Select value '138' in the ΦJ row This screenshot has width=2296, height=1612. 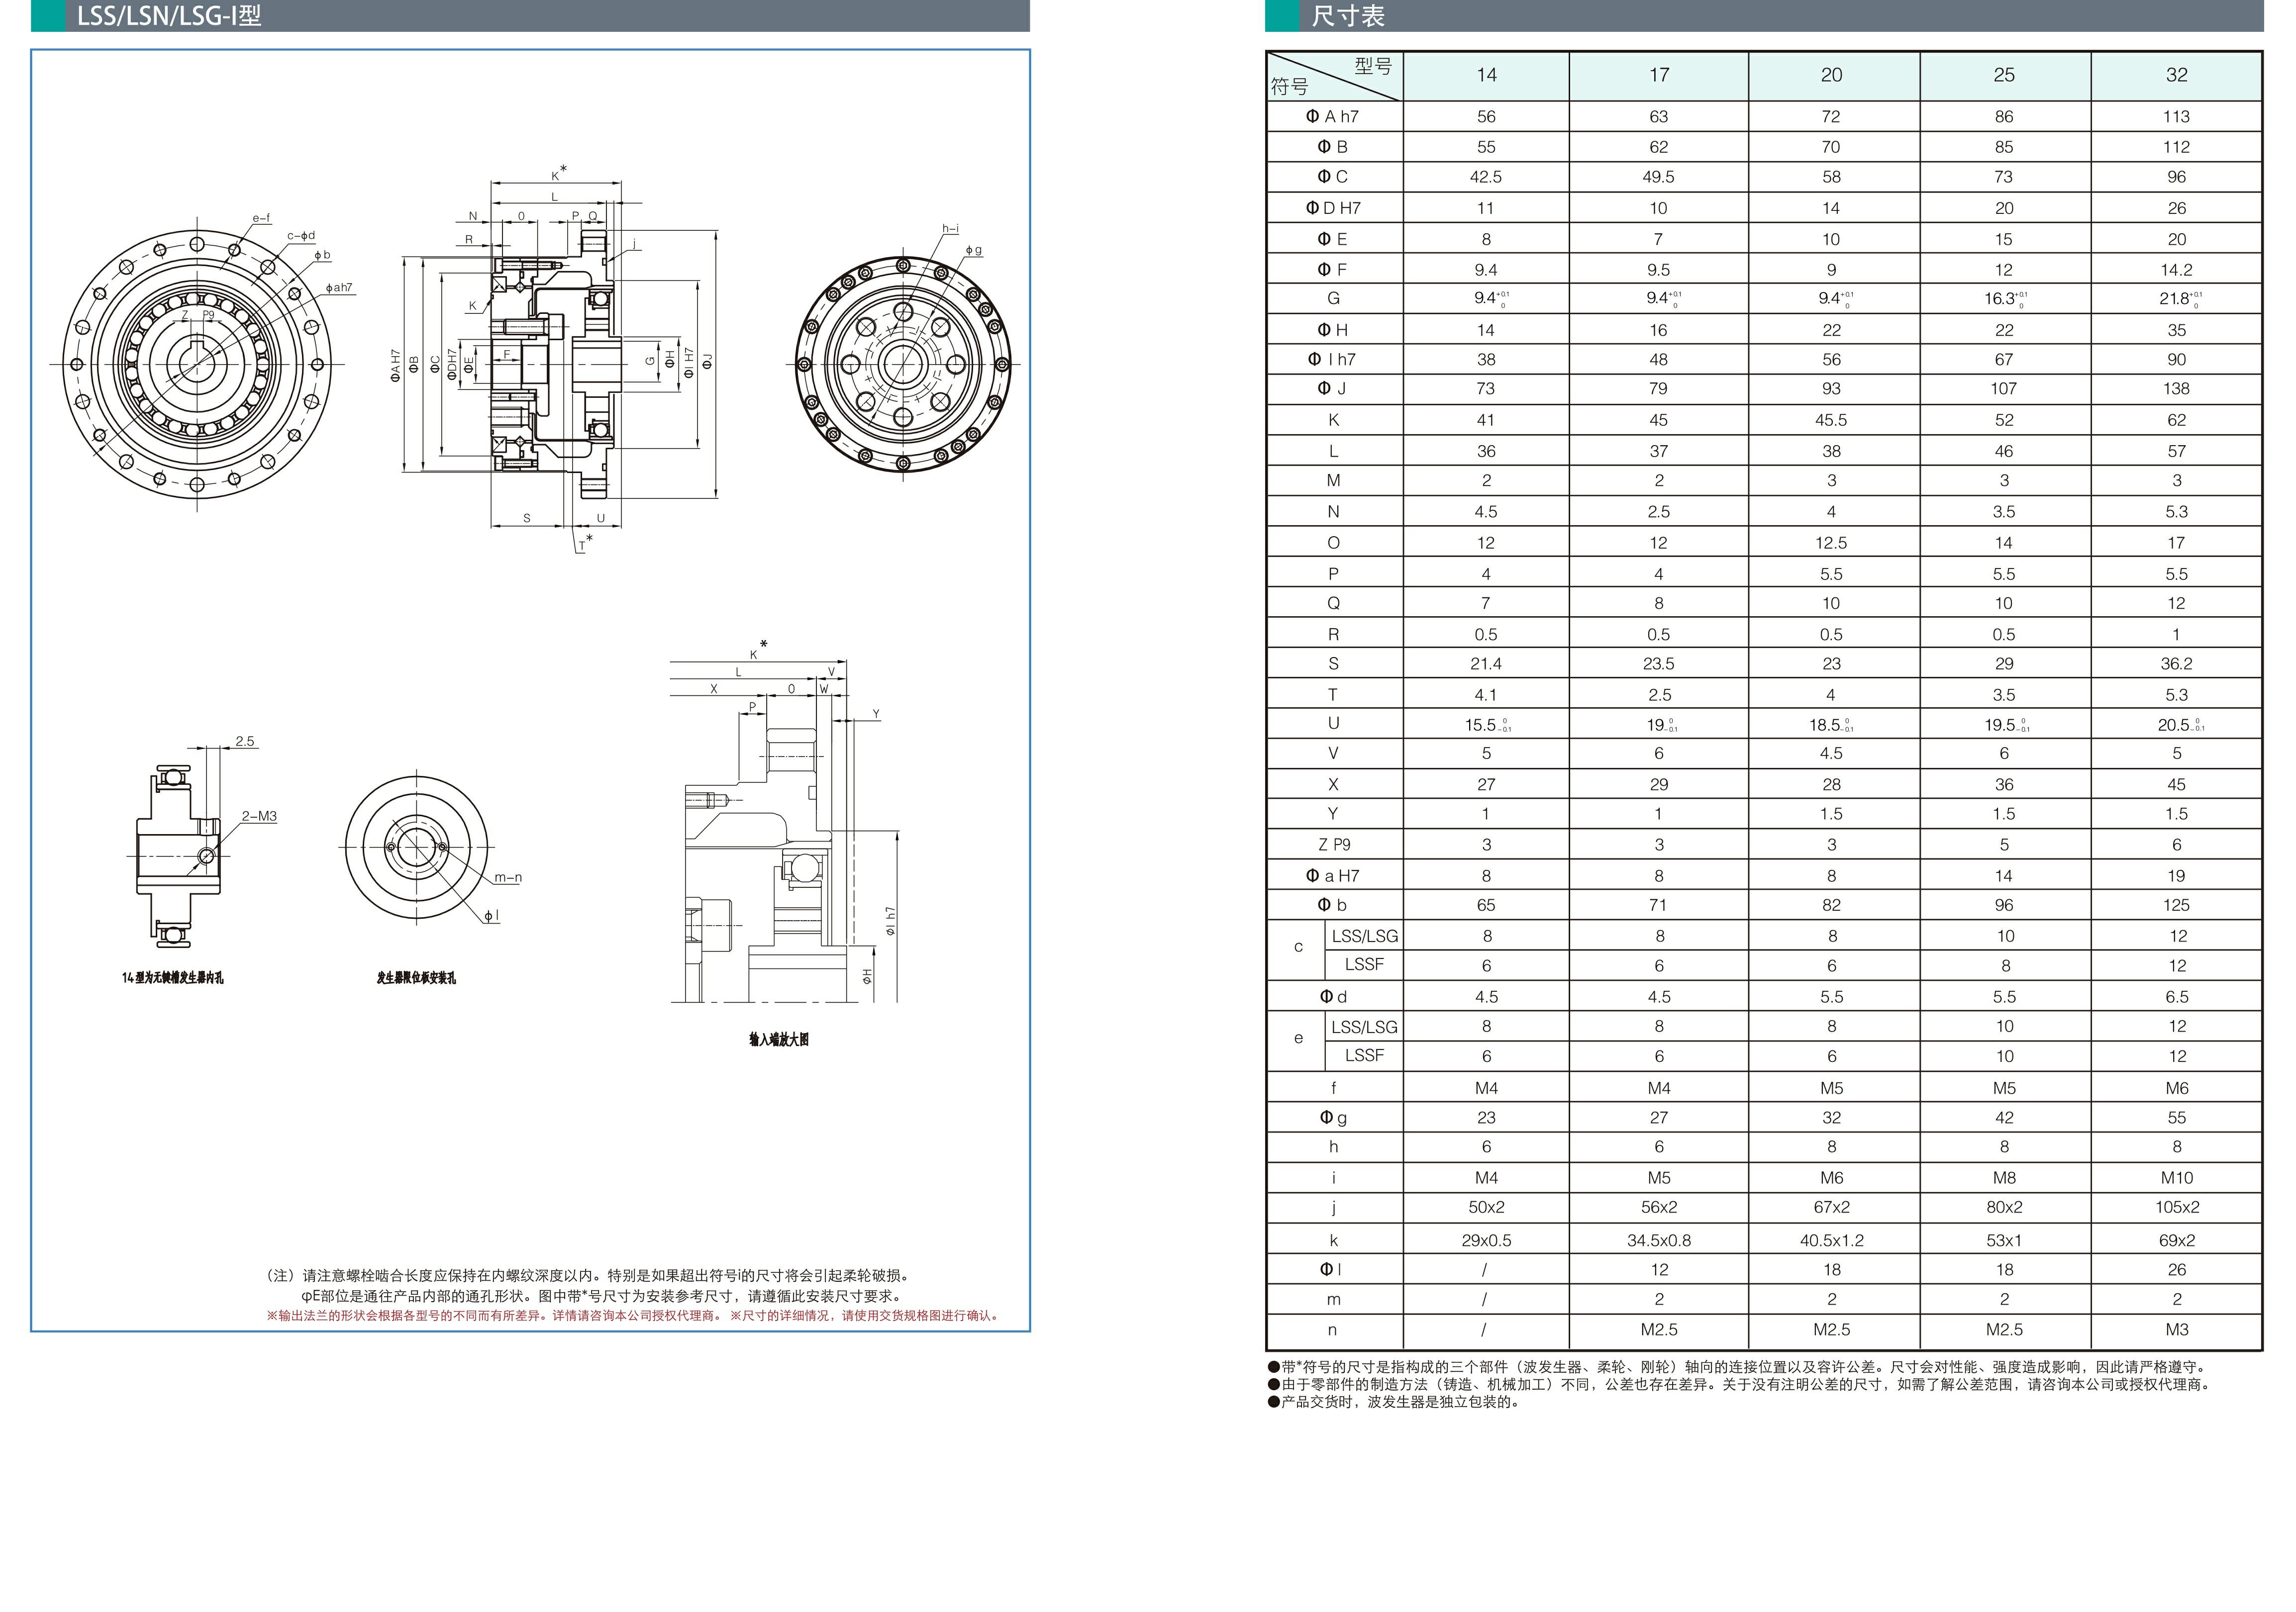coord(2176,389)
